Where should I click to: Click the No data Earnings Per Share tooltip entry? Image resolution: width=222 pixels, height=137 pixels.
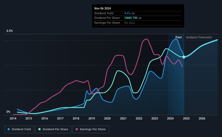pos(130,23)
